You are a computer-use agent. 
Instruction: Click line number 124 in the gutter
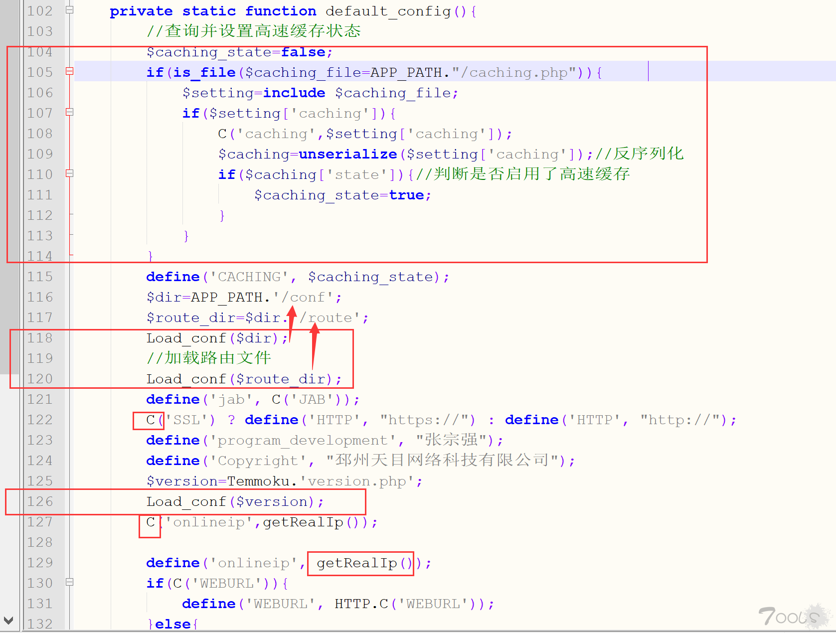40,461
